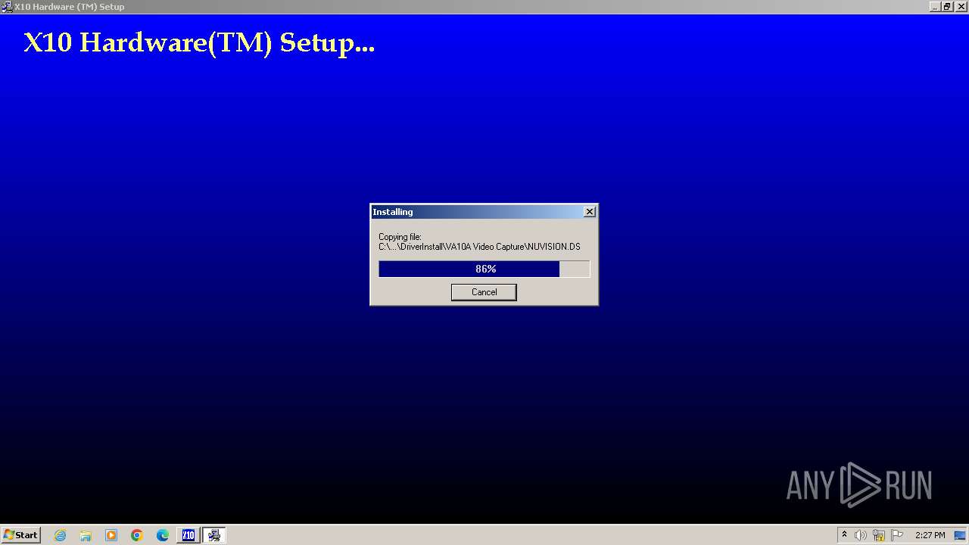Click the Show desktop button
The height and width of the screenshot is (545, 969).
pos(960,535)
